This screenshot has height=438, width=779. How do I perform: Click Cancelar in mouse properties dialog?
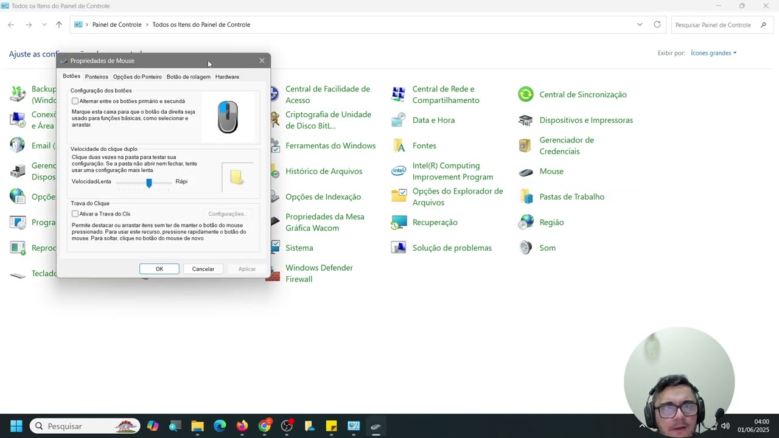click(203, 269)
